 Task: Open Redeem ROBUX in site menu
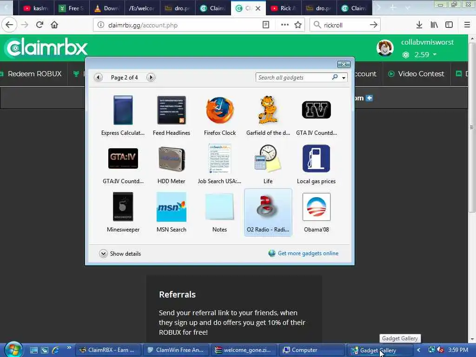31,74
